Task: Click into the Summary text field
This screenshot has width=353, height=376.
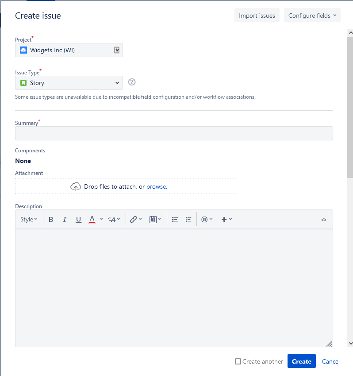Action: coord(174,133)
